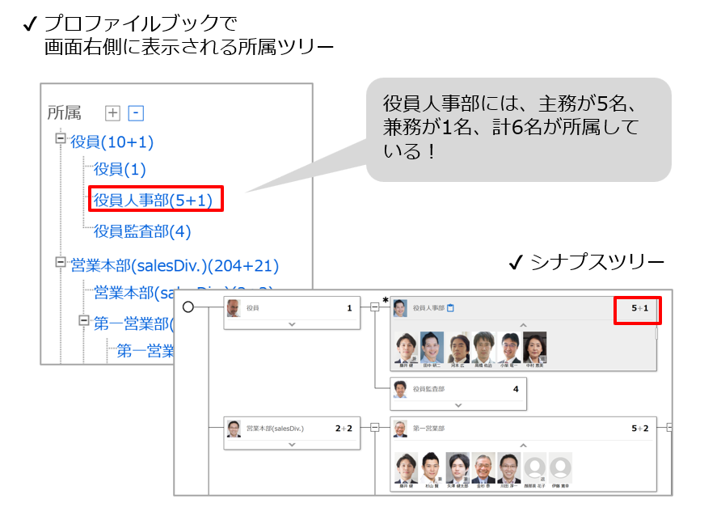721x524 pixels.
Task: Click the 役員 card leader photo
Action: [234, 308]
